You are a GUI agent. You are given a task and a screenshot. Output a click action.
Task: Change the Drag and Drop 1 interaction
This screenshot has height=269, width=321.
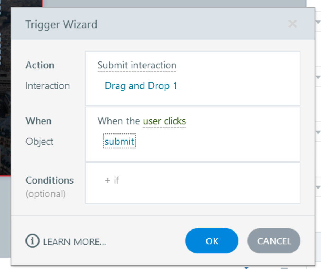tap(141, 86)
